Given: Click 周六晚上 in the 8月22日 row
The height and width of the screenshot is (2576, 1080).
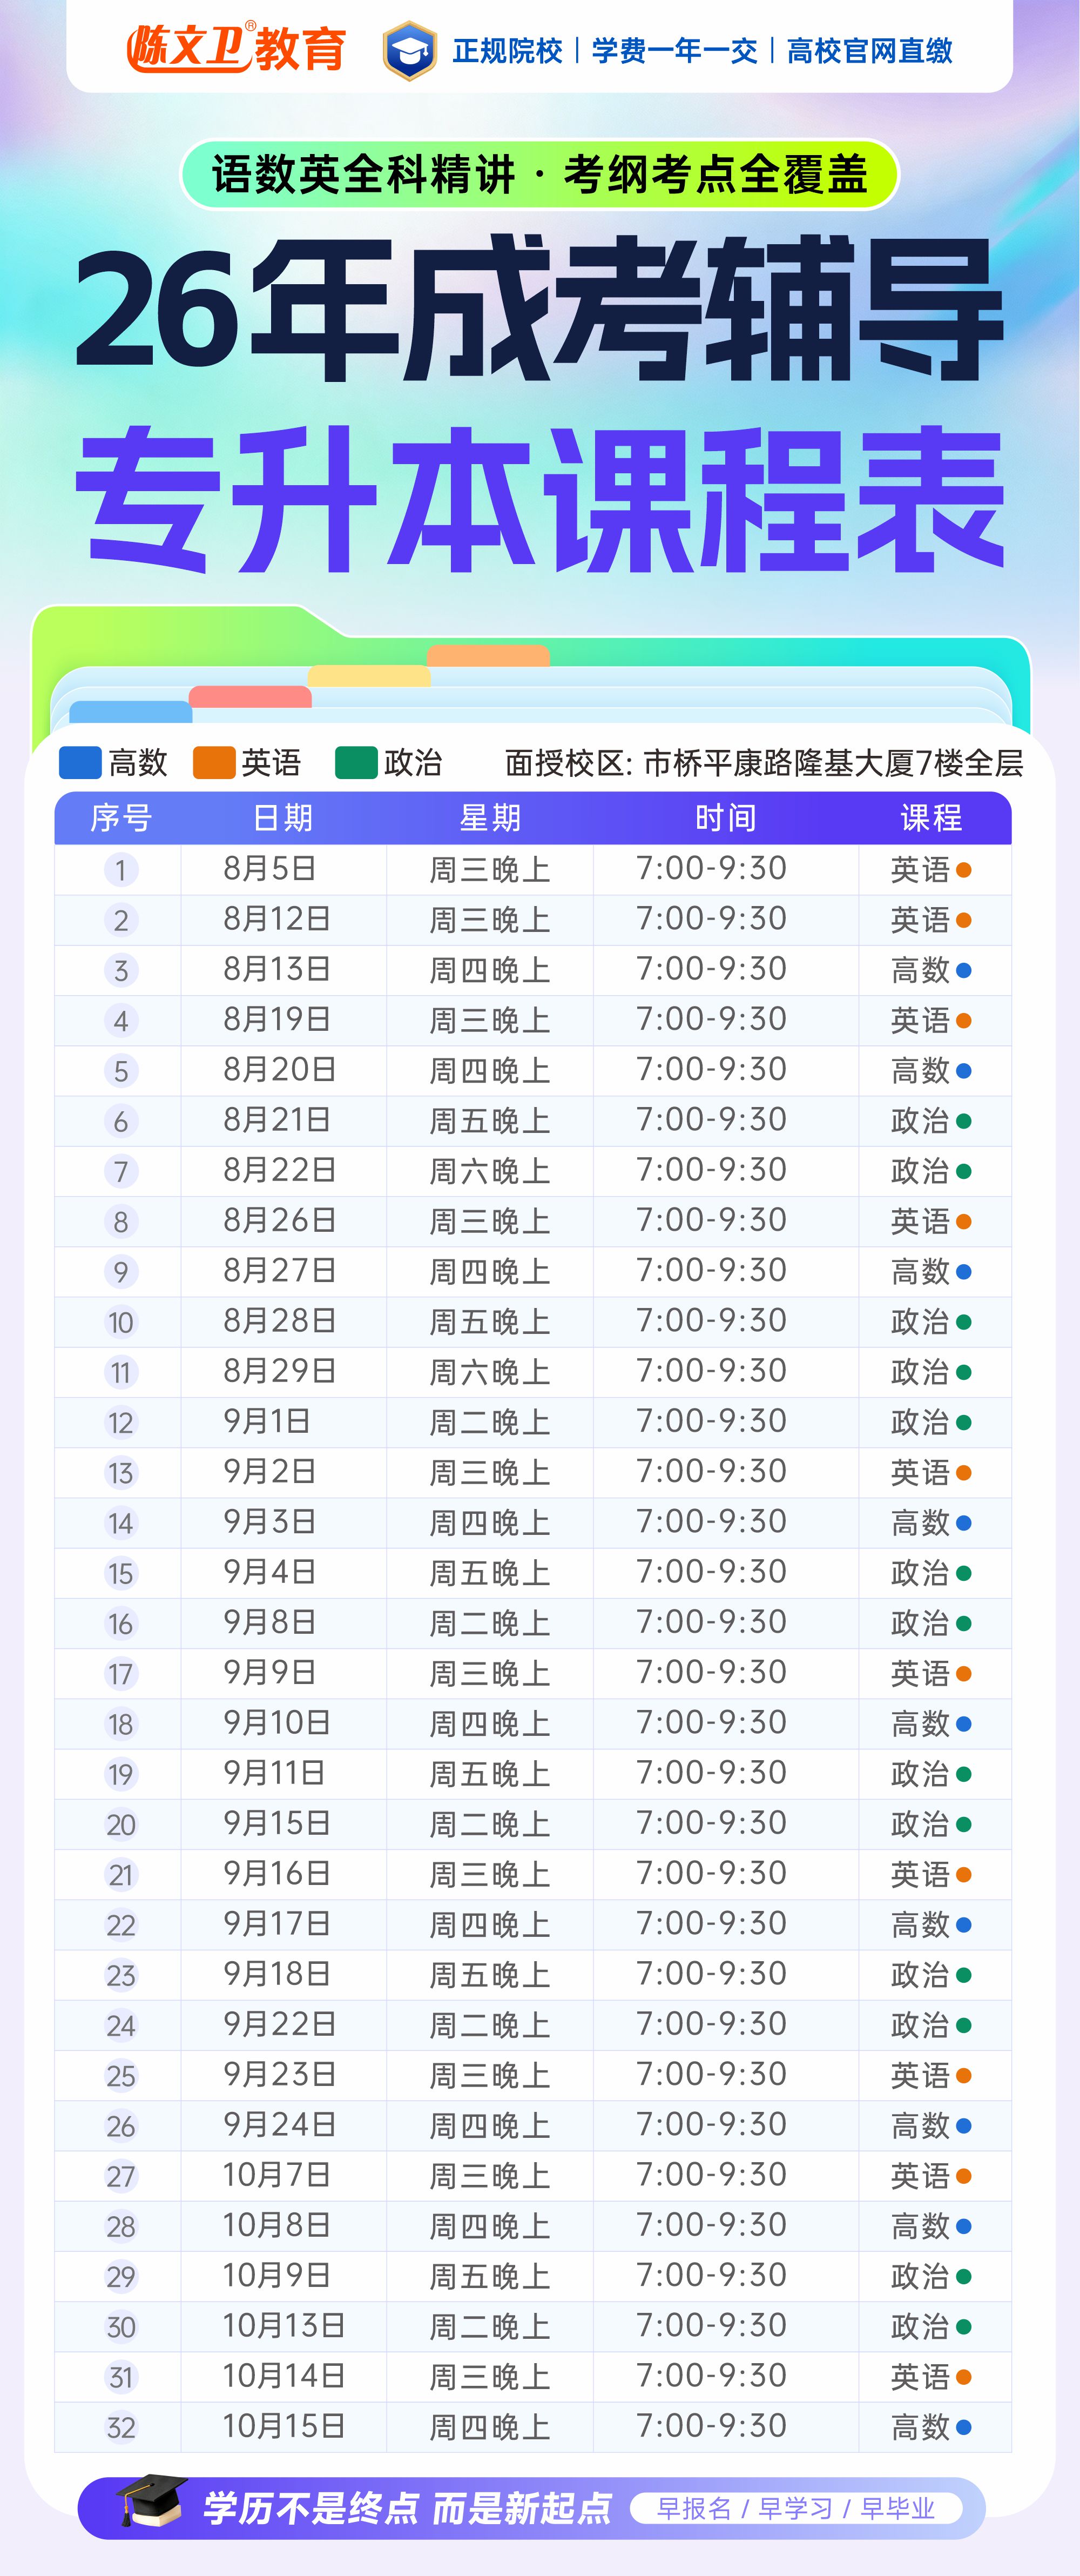Looking at the screenshot, I should 490,1171.
